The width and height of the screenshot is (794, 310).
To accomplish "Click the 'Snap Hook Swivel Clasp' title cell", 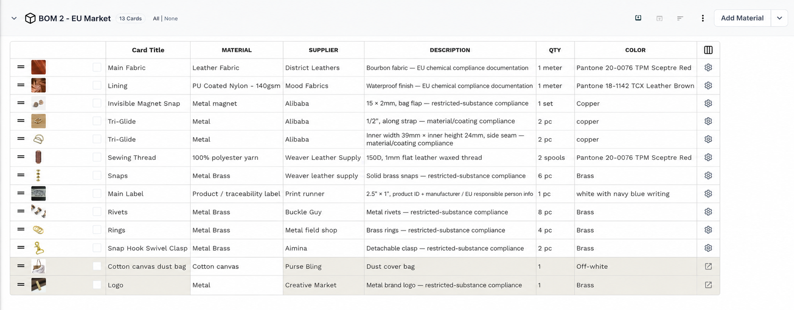I will 148,248.
